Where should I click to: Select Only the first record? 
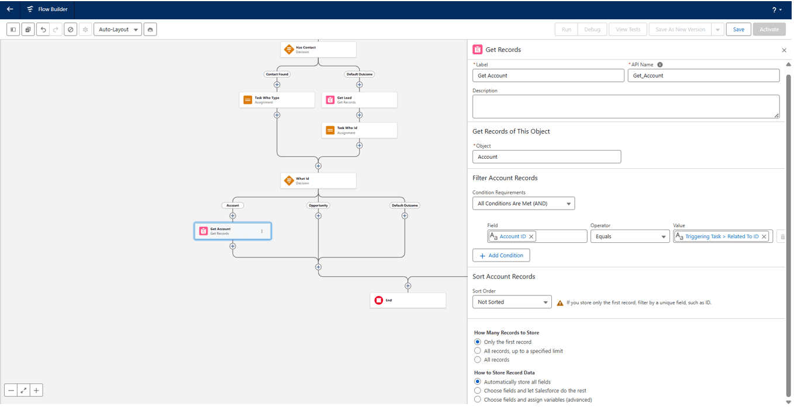pyautogui.click(x=478, y=342)
